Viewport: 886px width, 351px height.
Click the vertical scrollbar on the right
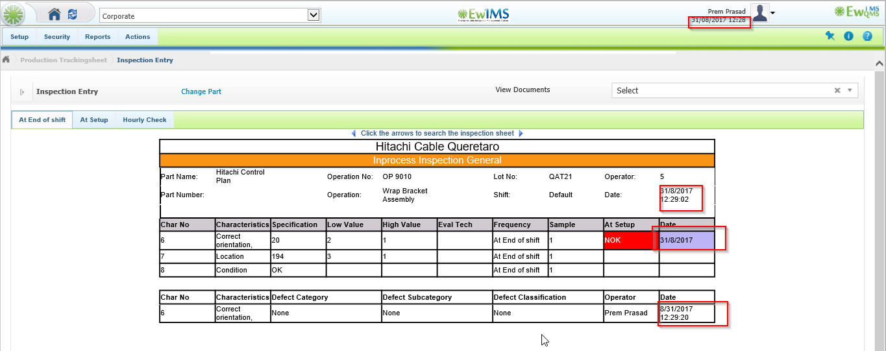[x=880, y=208]
